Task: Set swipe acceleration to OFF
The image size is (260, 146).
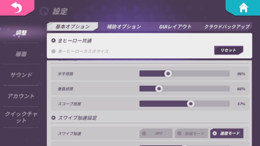Action: click(156, 133)
